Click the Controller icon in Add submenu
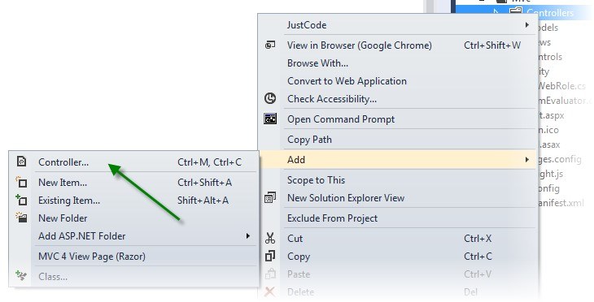594x302 pixels. pyautogui.click(x=22, y=162)
